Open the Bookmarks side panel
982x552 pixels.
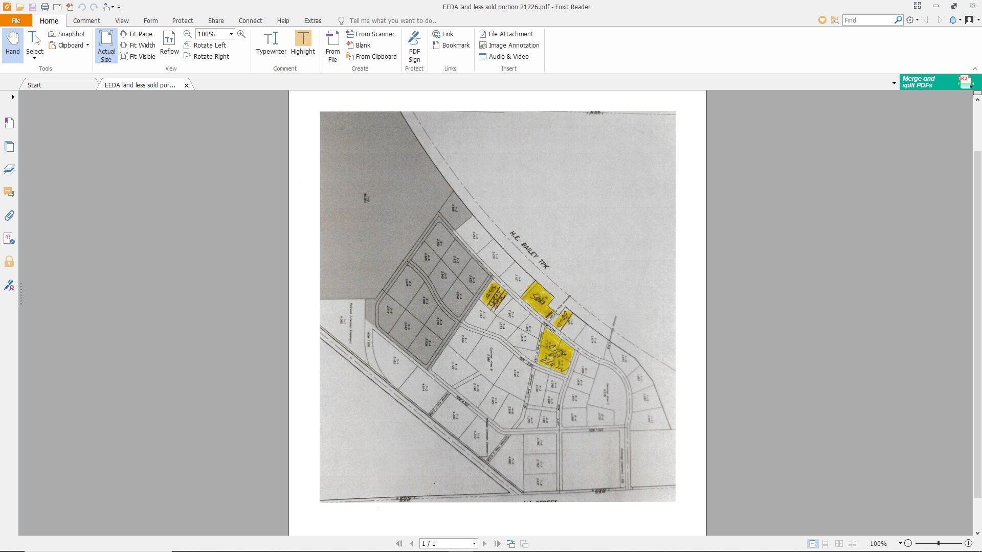(x=9, y=123)
